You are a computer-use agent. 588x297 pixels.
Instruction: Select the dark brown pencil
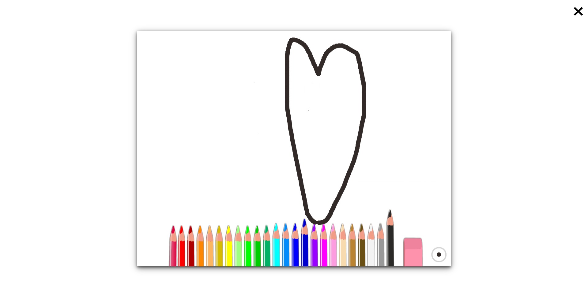[x=362, y=245]
